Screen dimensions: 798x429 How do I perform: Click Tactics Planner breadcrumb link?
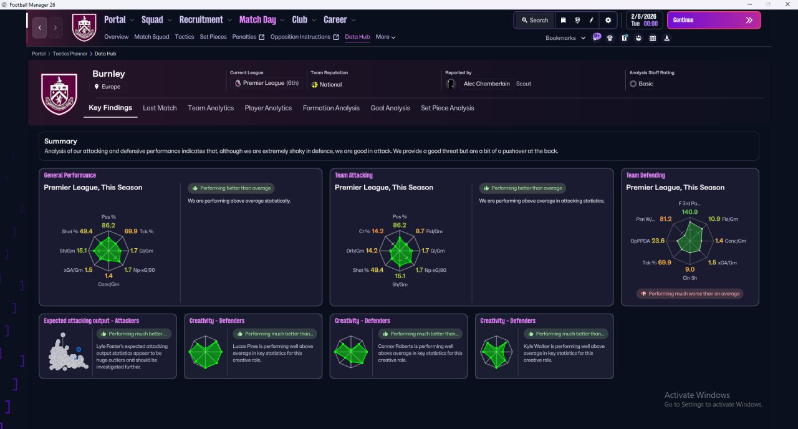coord(70,54)
